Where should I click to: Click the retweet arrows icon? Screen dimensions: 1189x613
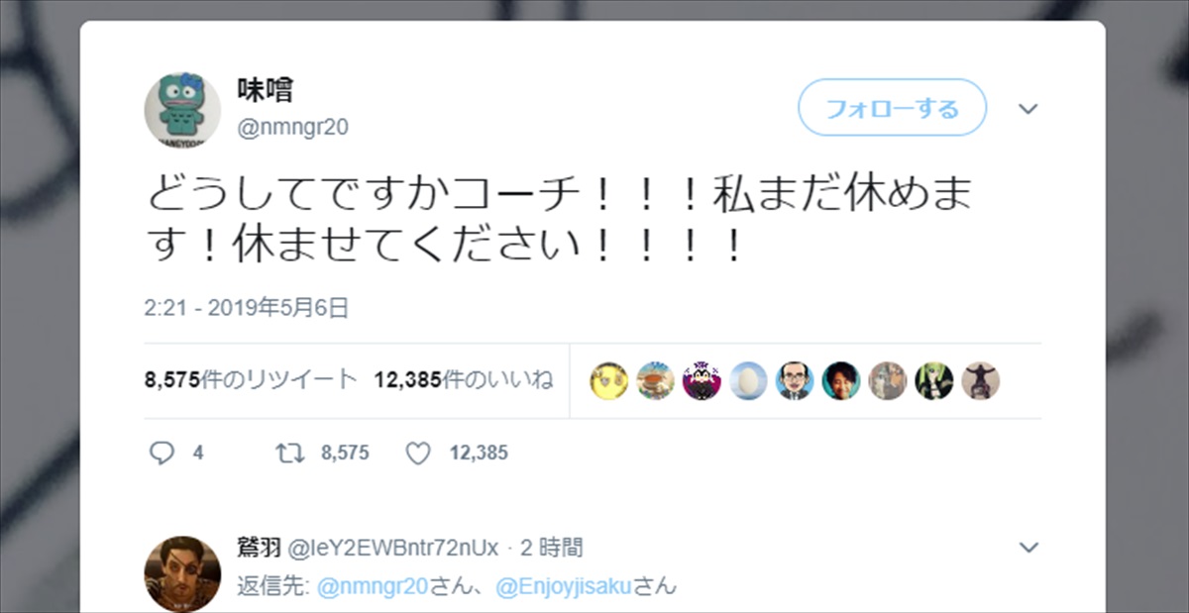point(290,453)
